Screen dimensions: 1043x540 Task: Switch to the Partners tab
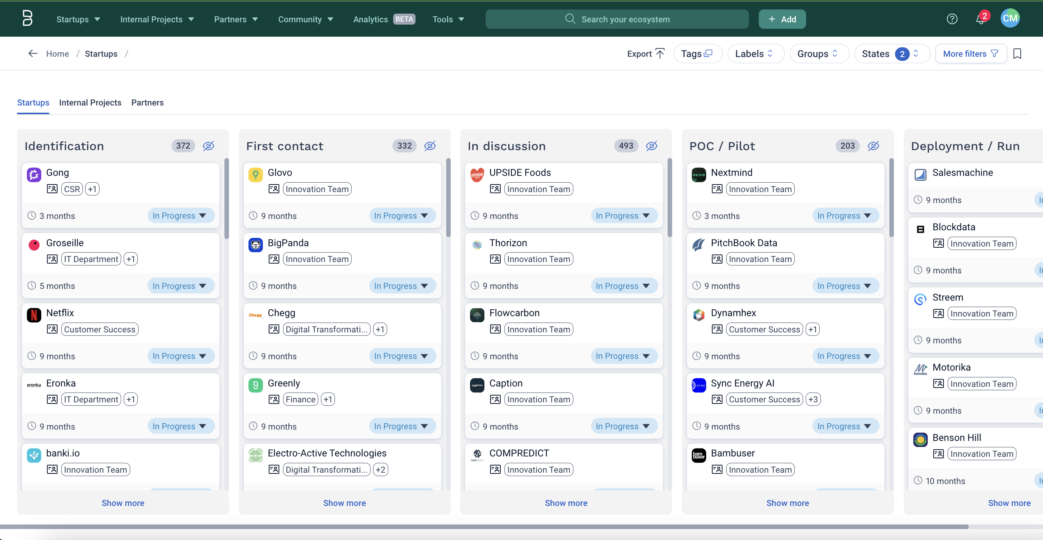point(147,103)
